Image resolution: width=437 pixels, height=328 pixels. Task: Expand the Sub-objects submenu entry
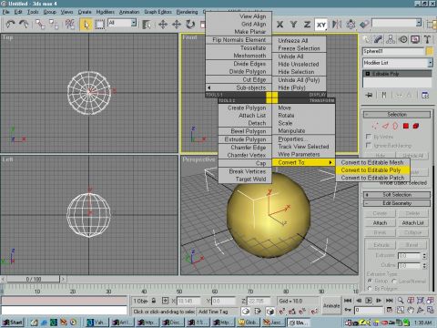click(x=239, y=87)
